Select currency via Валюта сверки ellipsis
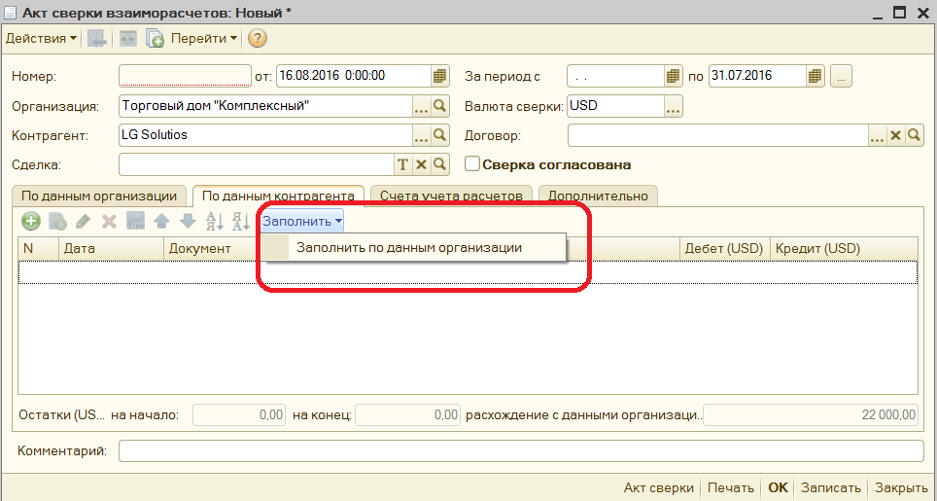The image size is (937, 501). click(x=673, y=106)
